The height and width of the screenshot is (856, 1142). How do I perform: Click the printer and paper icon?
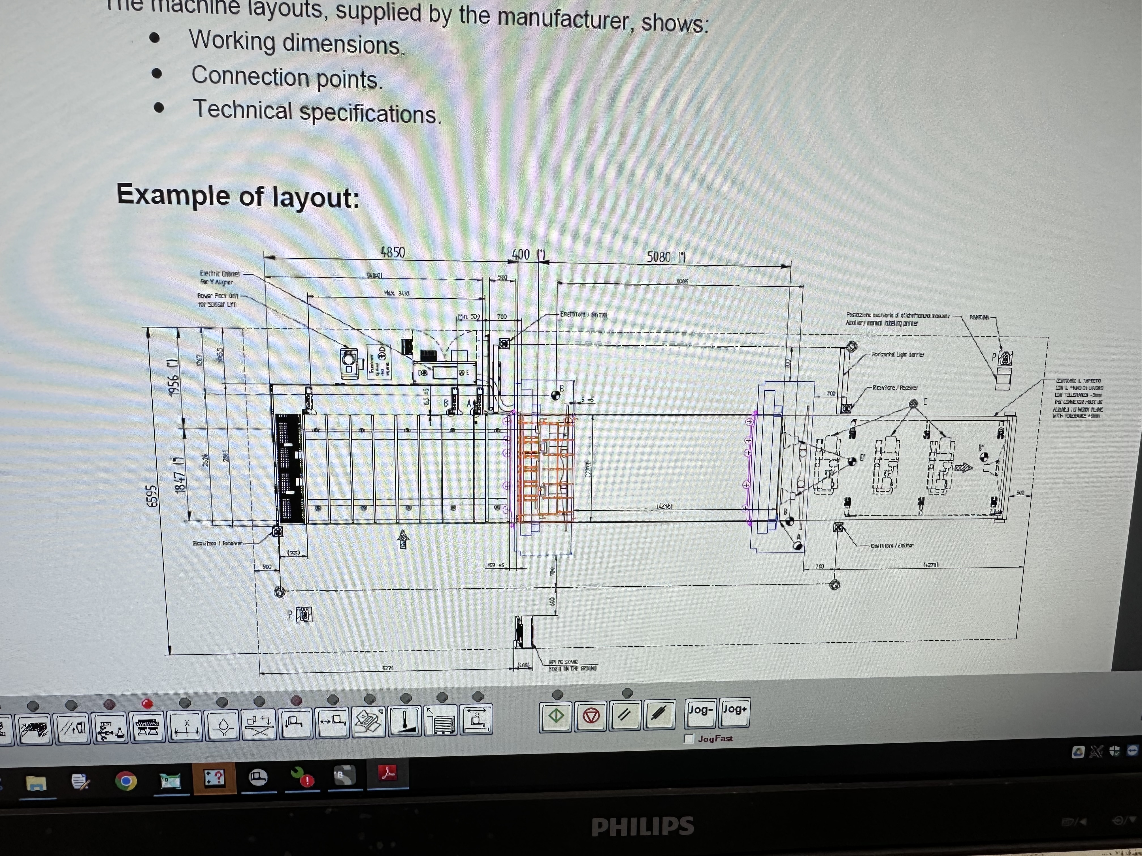pyautogui.click(x=369, y=721)
